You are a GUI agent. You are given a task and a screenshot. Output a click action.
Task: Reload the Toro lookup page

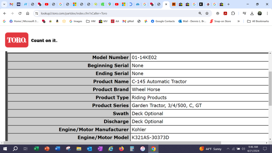point(20,13)
